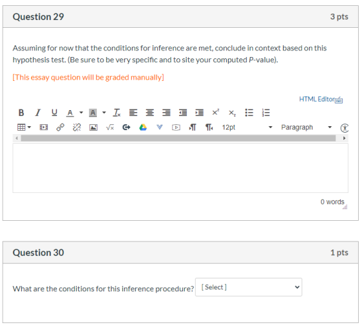Record or upload media (play icon)
362x327 pixels.
tap(176, 128)
